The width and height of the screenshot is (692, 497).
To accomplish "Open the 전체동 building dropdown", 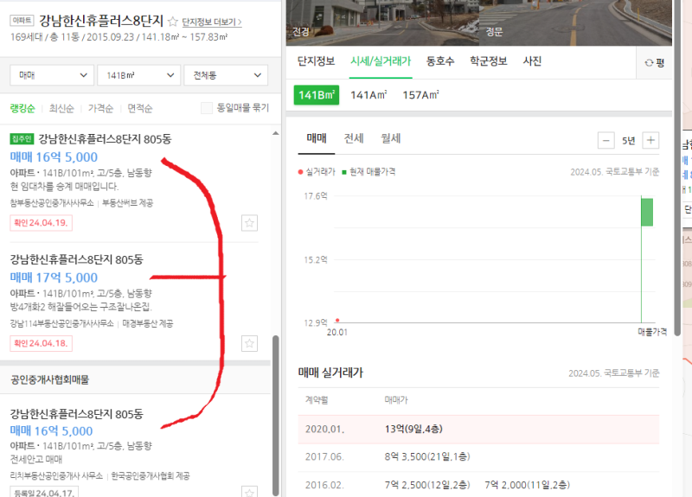I will click(226, 75).
